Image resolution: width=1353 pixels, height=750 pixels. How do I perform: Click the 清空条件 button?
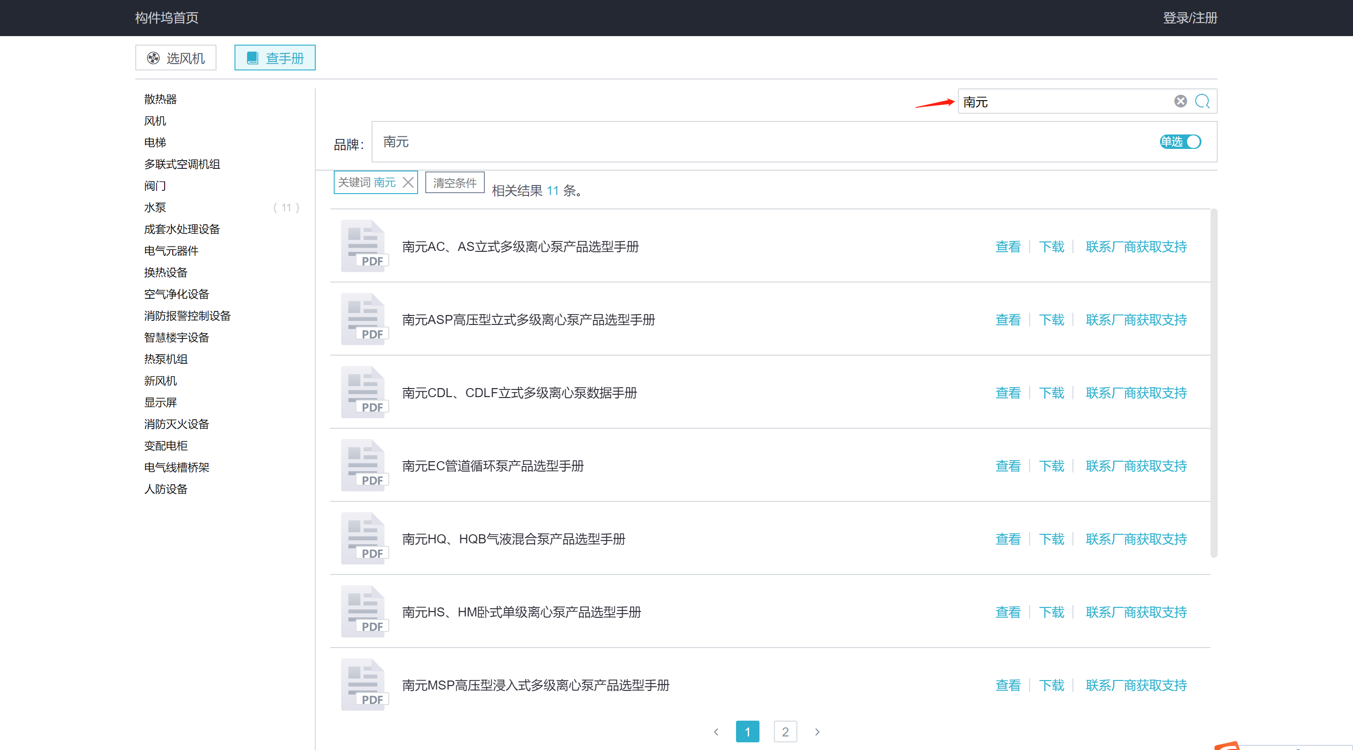click(x=454, y=182)
